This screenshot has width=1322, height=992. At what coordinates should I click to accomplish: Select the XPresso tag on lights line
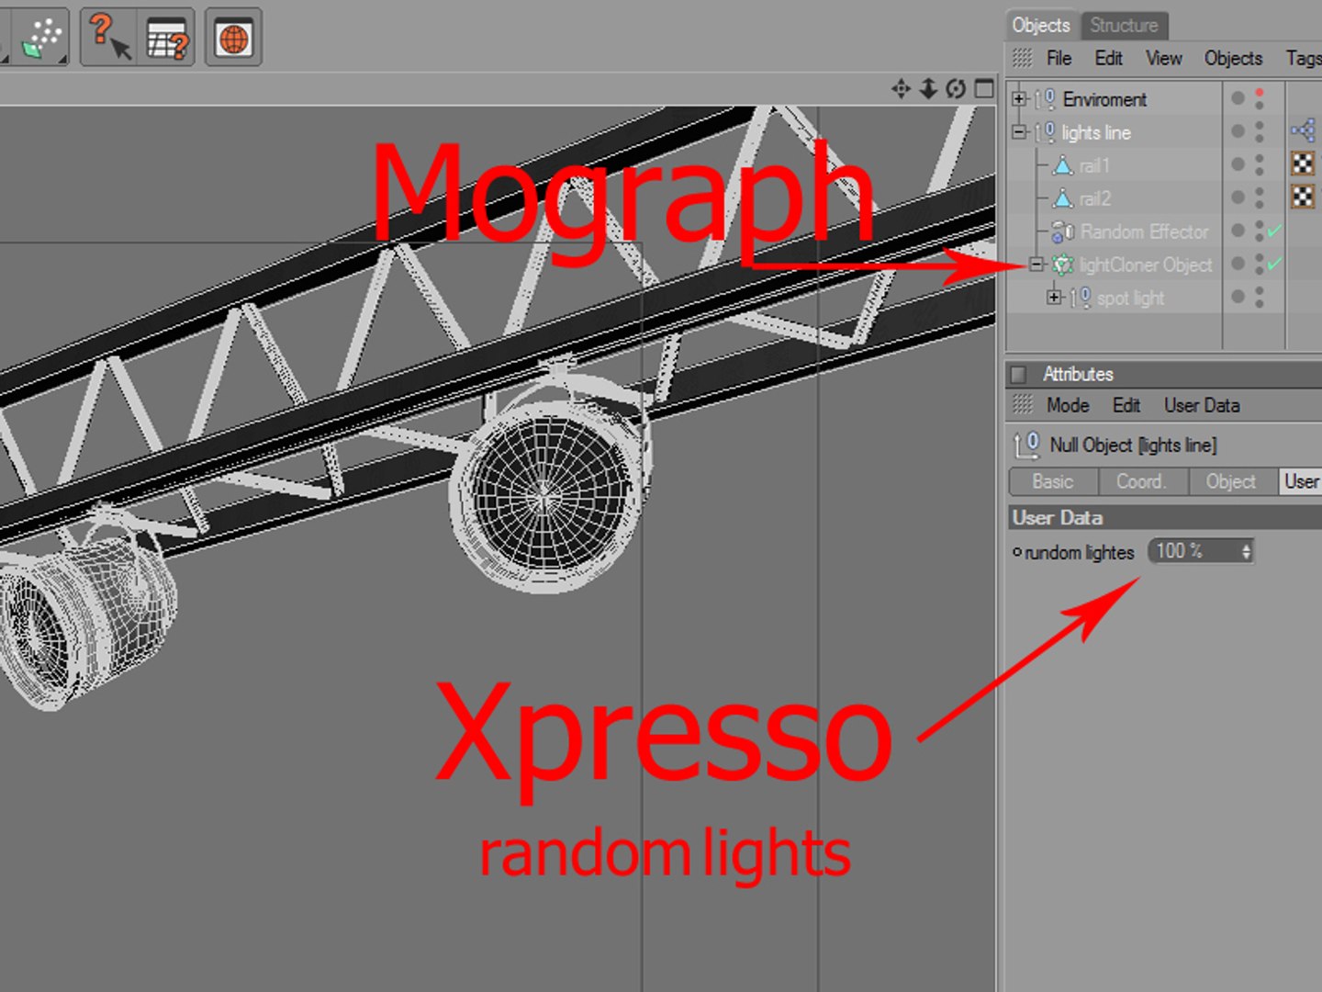click(1303, 131)
